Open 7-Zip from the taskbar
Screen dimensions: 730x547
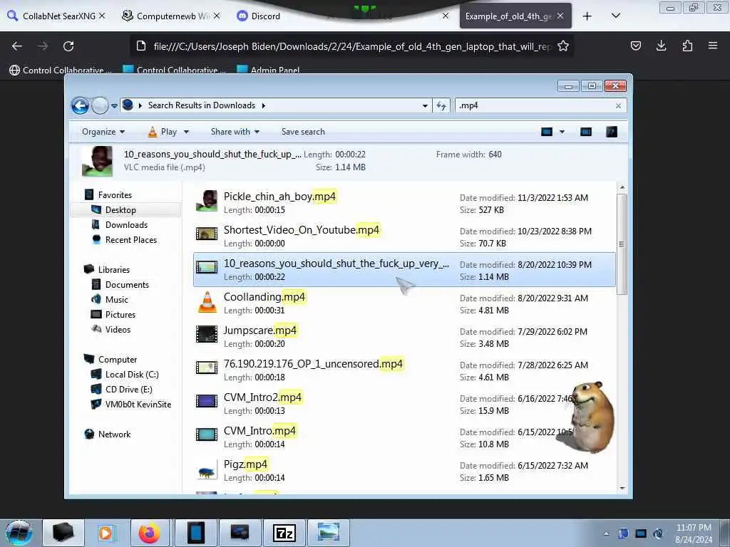[284, 533]
